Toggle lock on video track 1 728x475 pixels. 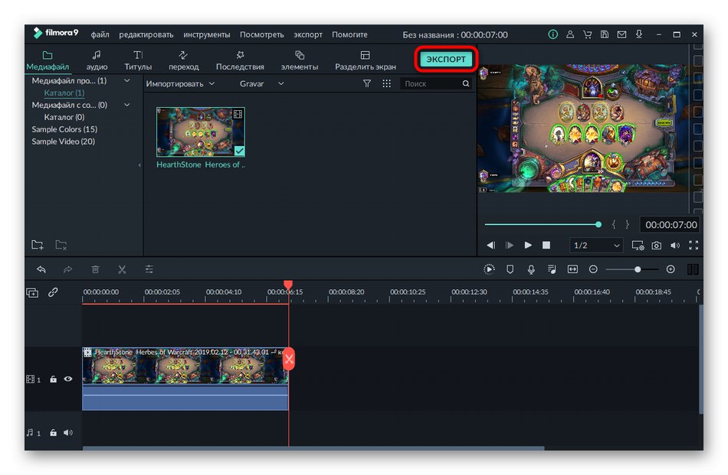point(53,379)
